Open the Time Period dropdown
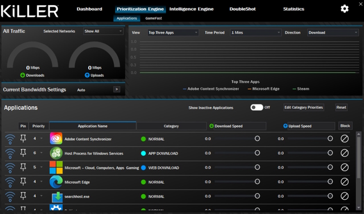This screenshot has height=214, width=364. point(255,32)
